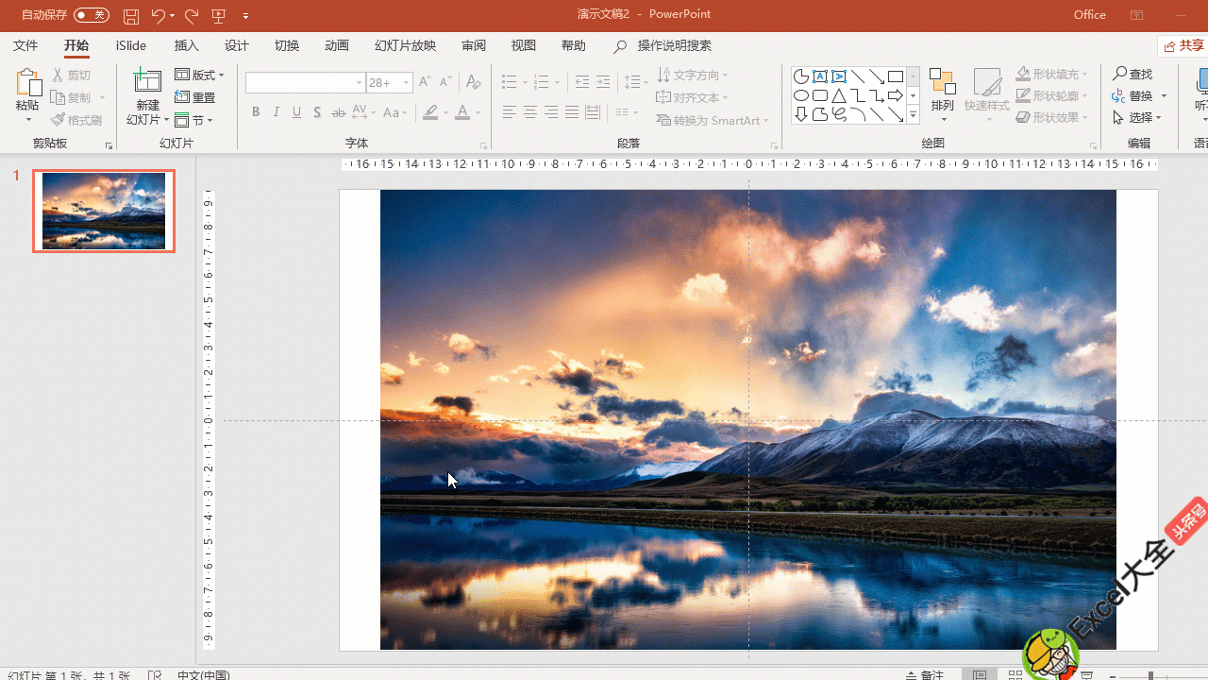Expand the shapes gallery more arrow
This screenshot has height=680, width=1208.
pyautogui.click(x=913, y=115)
